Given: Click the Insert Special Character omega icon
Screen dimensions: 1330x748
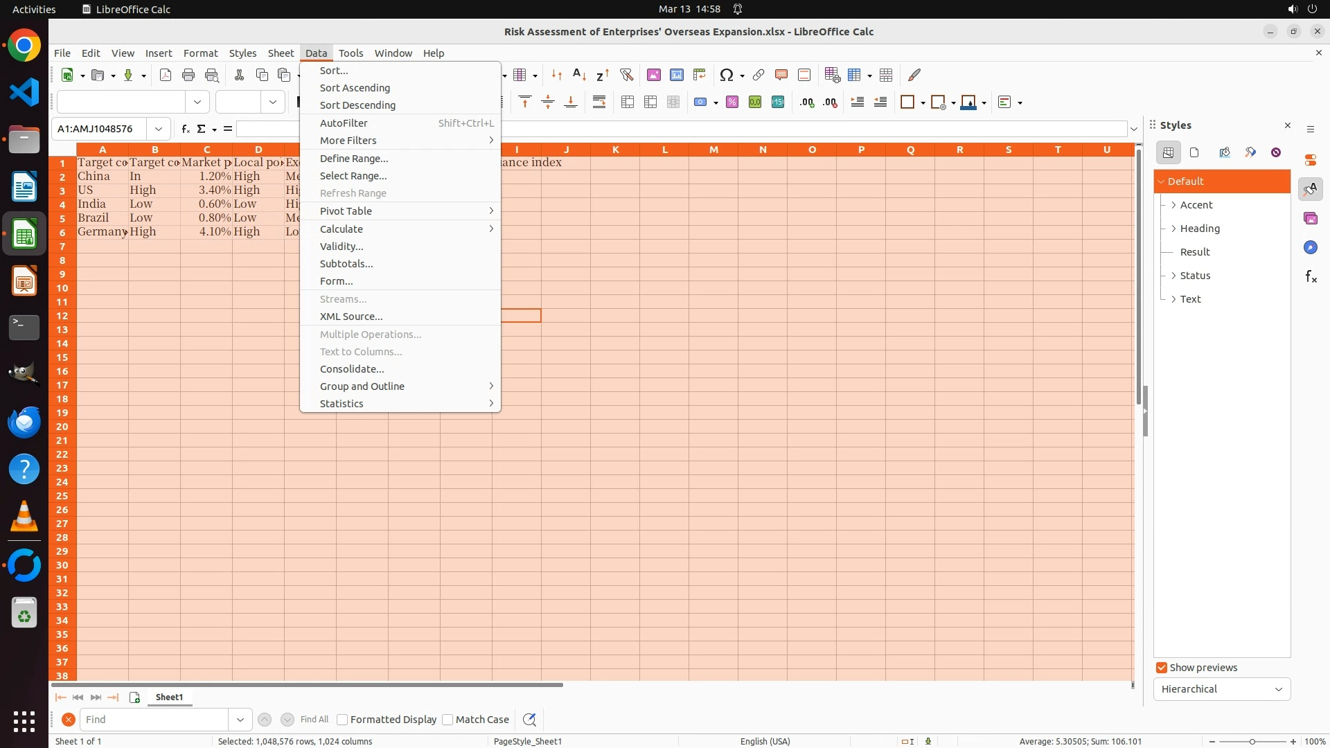Looking at the screenshot, I should [726, 75].
